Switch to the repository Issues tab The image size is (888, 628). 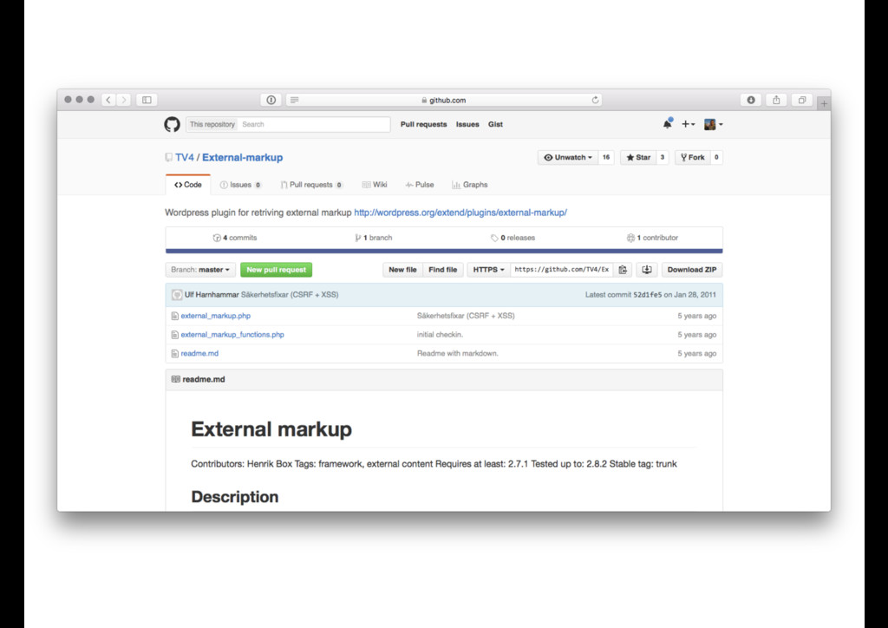(241, 185)
